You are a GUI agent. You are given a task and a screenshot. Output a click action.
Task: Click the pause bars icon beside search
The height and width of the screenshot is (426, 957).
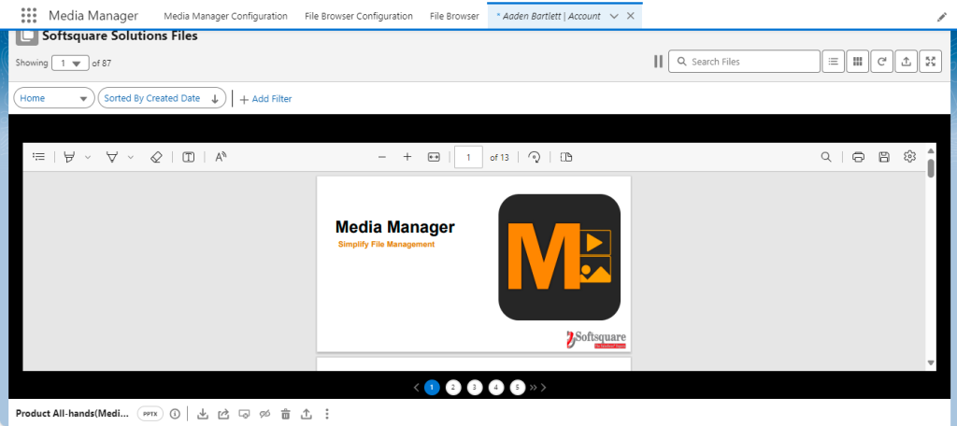(x=658, y=61)
